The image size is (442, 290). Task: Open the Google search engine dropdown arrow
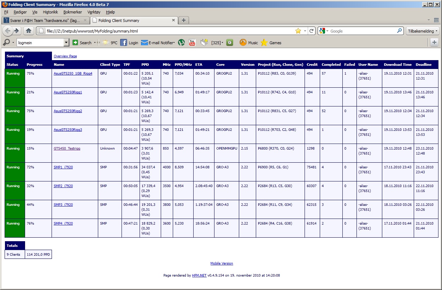pos(327,31)
